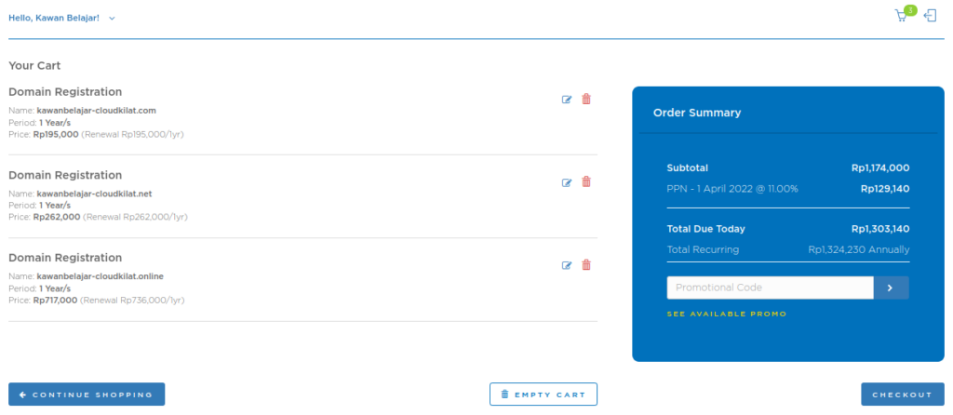Open the See Available Promo link
This screenshot has width=953, height=415.
[726, 315]
